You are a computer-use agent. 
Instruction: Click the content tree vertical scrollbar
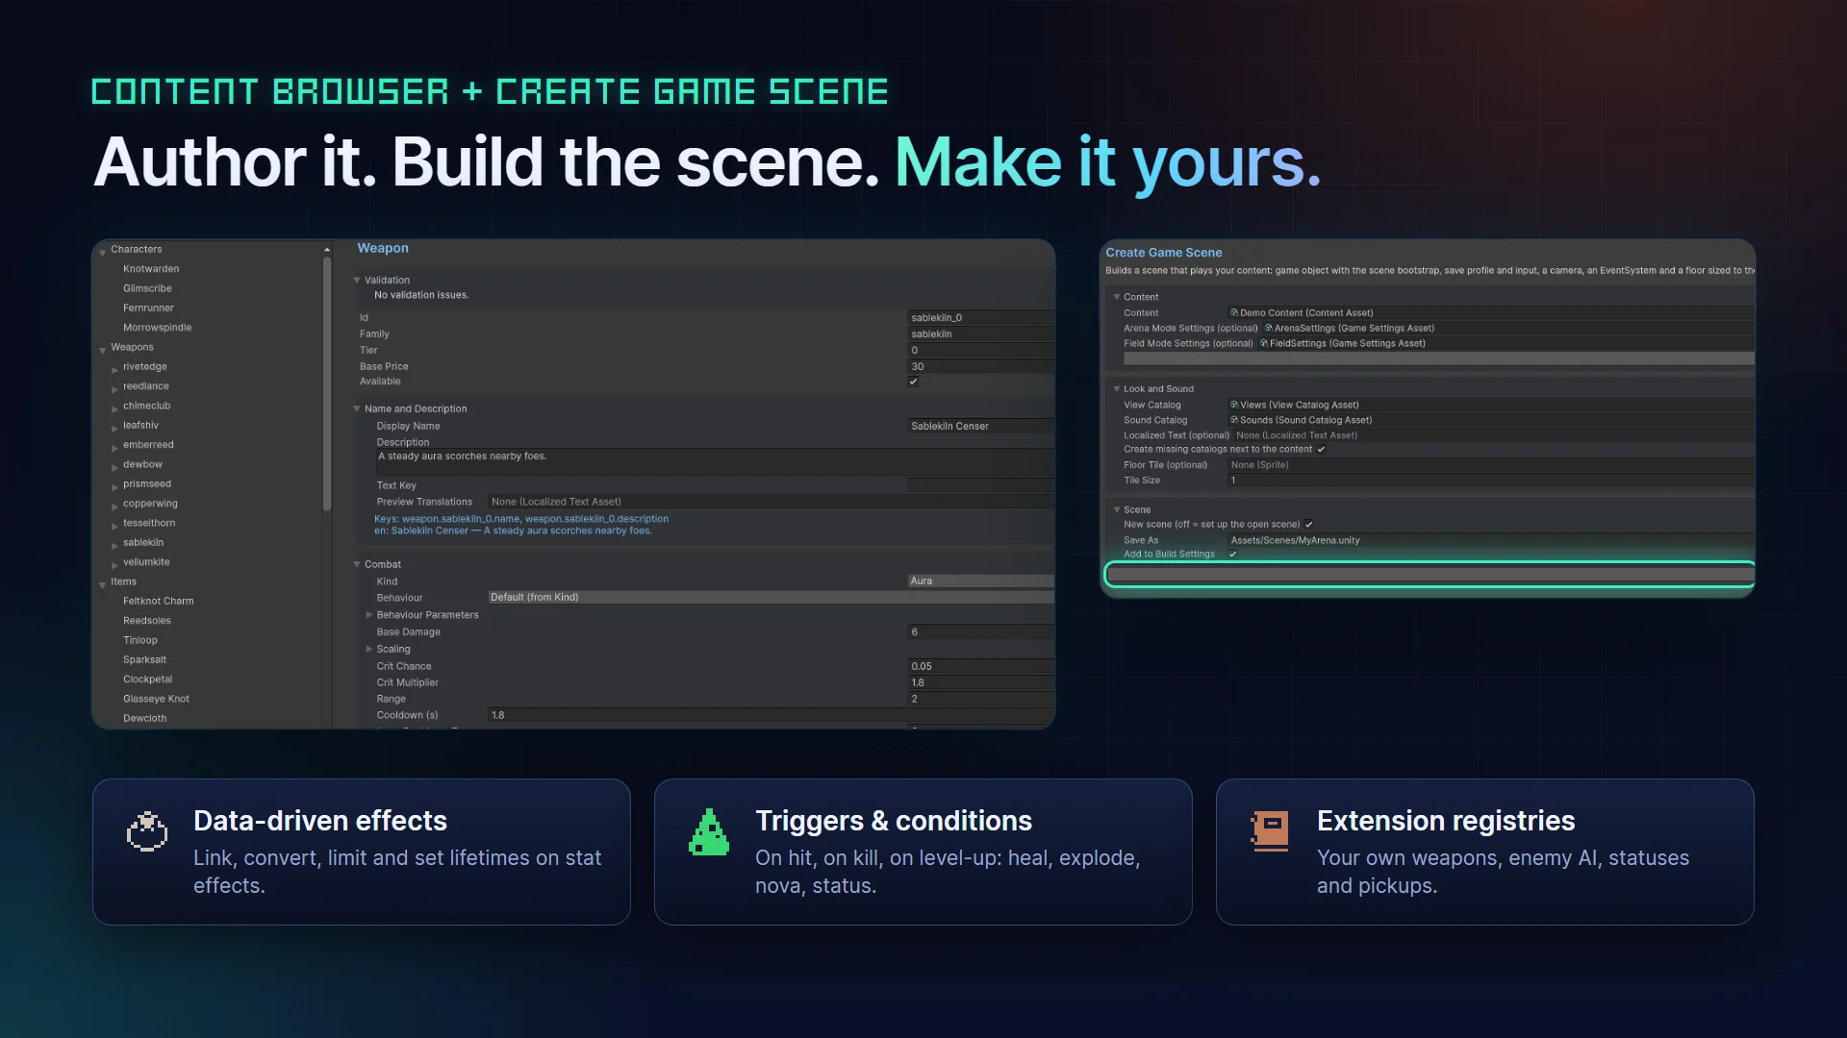[x=327, y=384]
